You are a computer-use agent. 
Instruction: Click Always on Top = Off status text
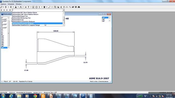point(50,93)
